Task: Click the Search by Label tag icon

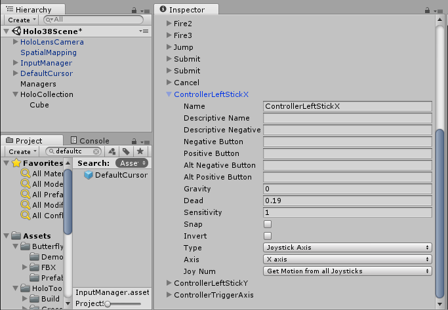Action: [x=126, y=151]
